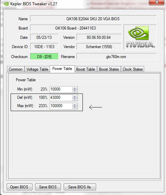Image resolution: width=166 pixels, height=195 pixels.
Task: Click the 23% Min percentage label
Action: 44,89
